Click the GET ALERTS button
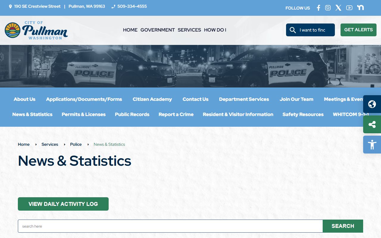Viewport: 381px width, 238px height. click(358, 30)
